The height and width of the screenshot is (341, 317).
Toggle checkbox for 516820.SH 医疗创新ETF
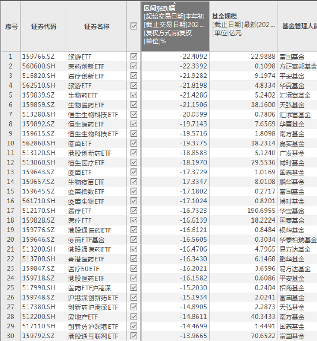click(x=134, y=76)
